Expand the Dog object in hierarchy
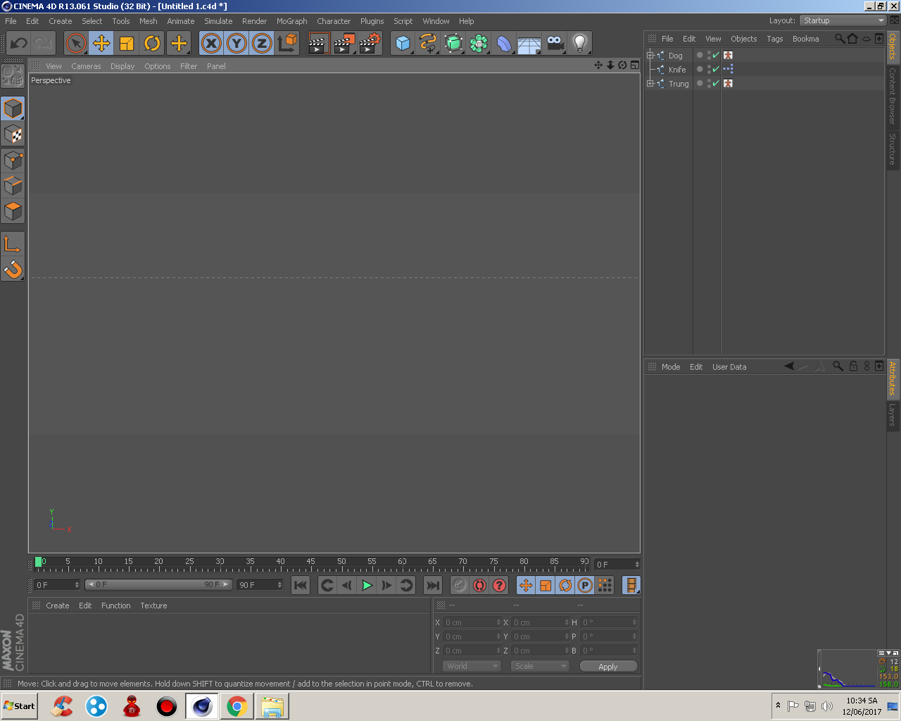Screen dimensions: 901x721 650,55
